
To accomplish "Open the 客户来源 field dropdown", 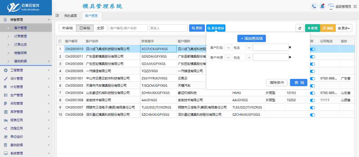I will point(220,58).
